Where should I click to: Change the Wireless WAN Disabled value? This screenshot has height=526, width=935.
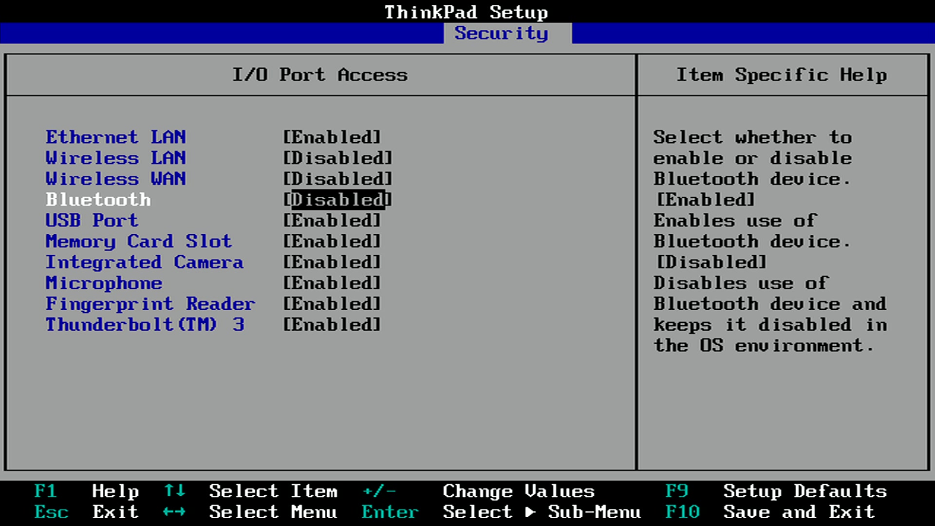click(x=337, y=179)
